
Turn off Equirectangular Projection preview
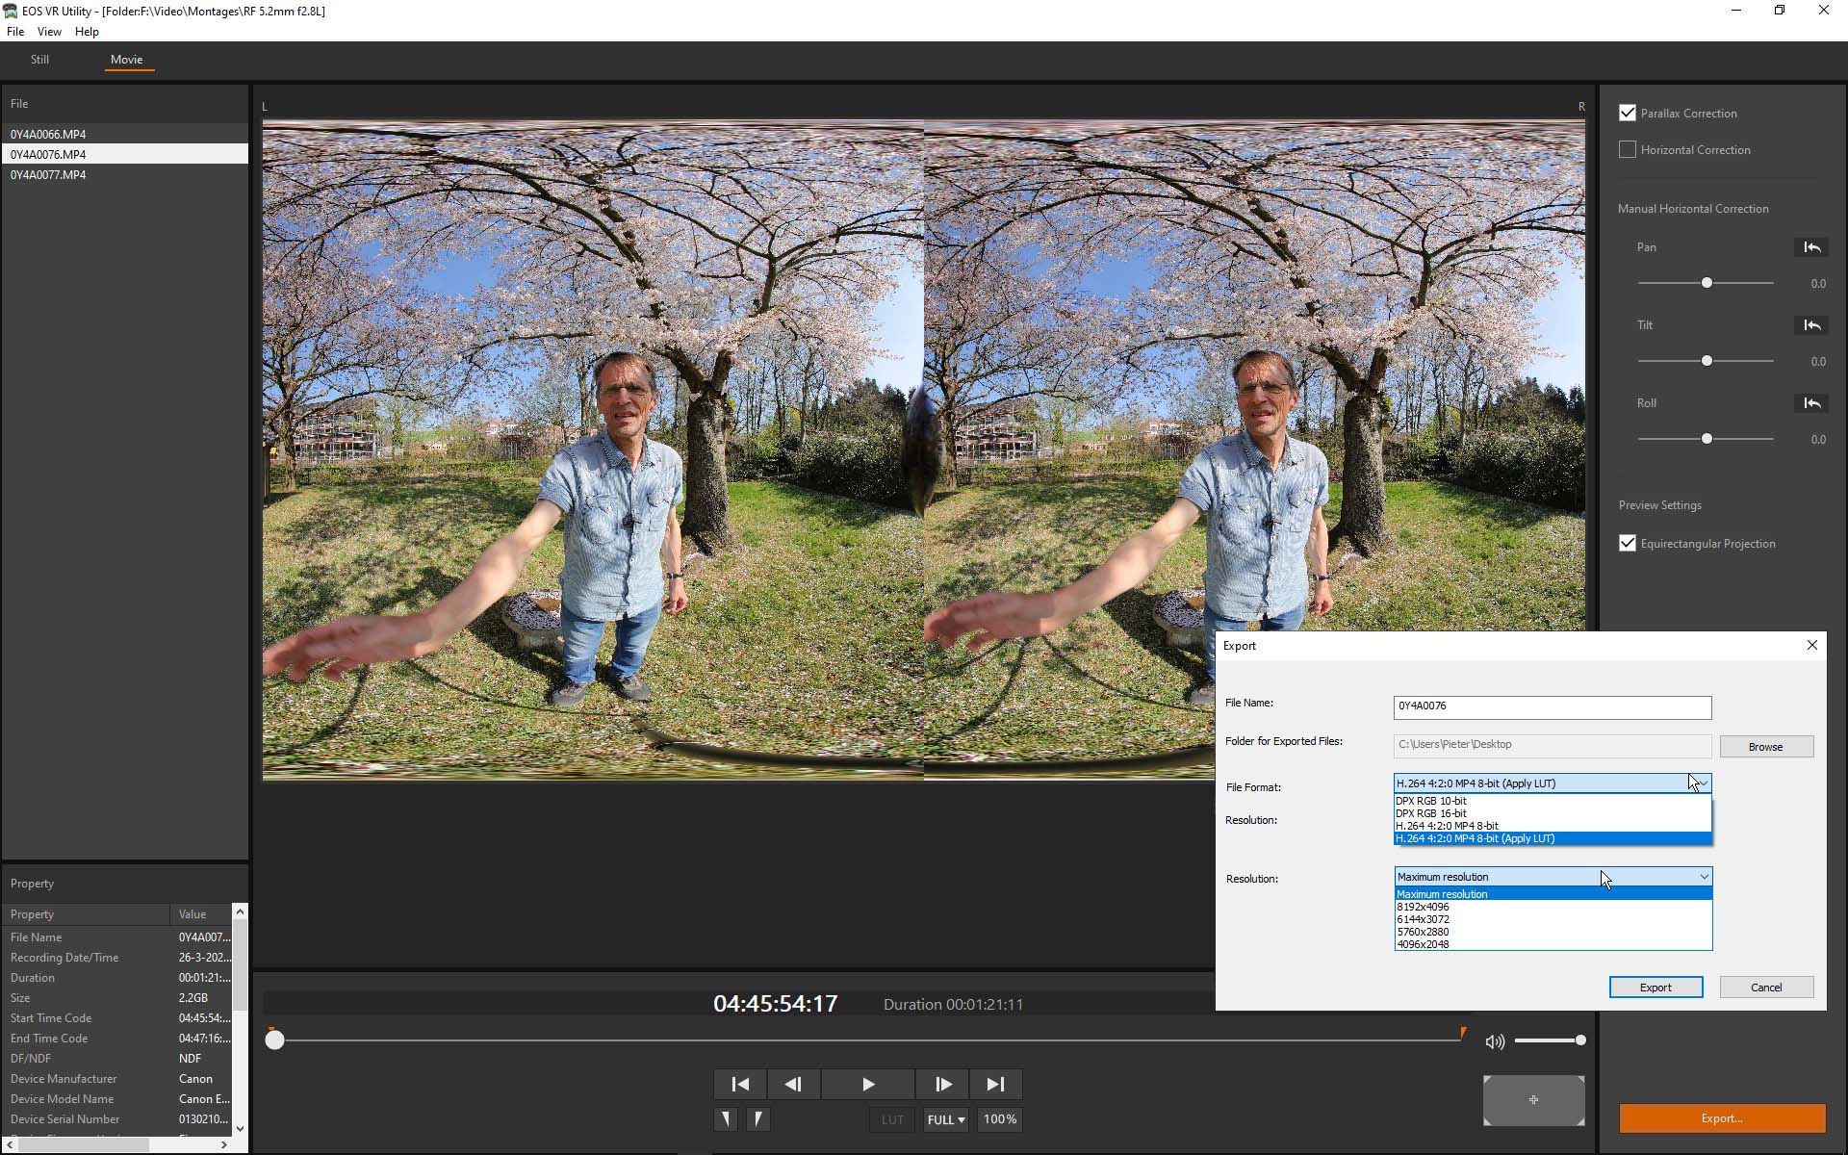point(1628,543)
